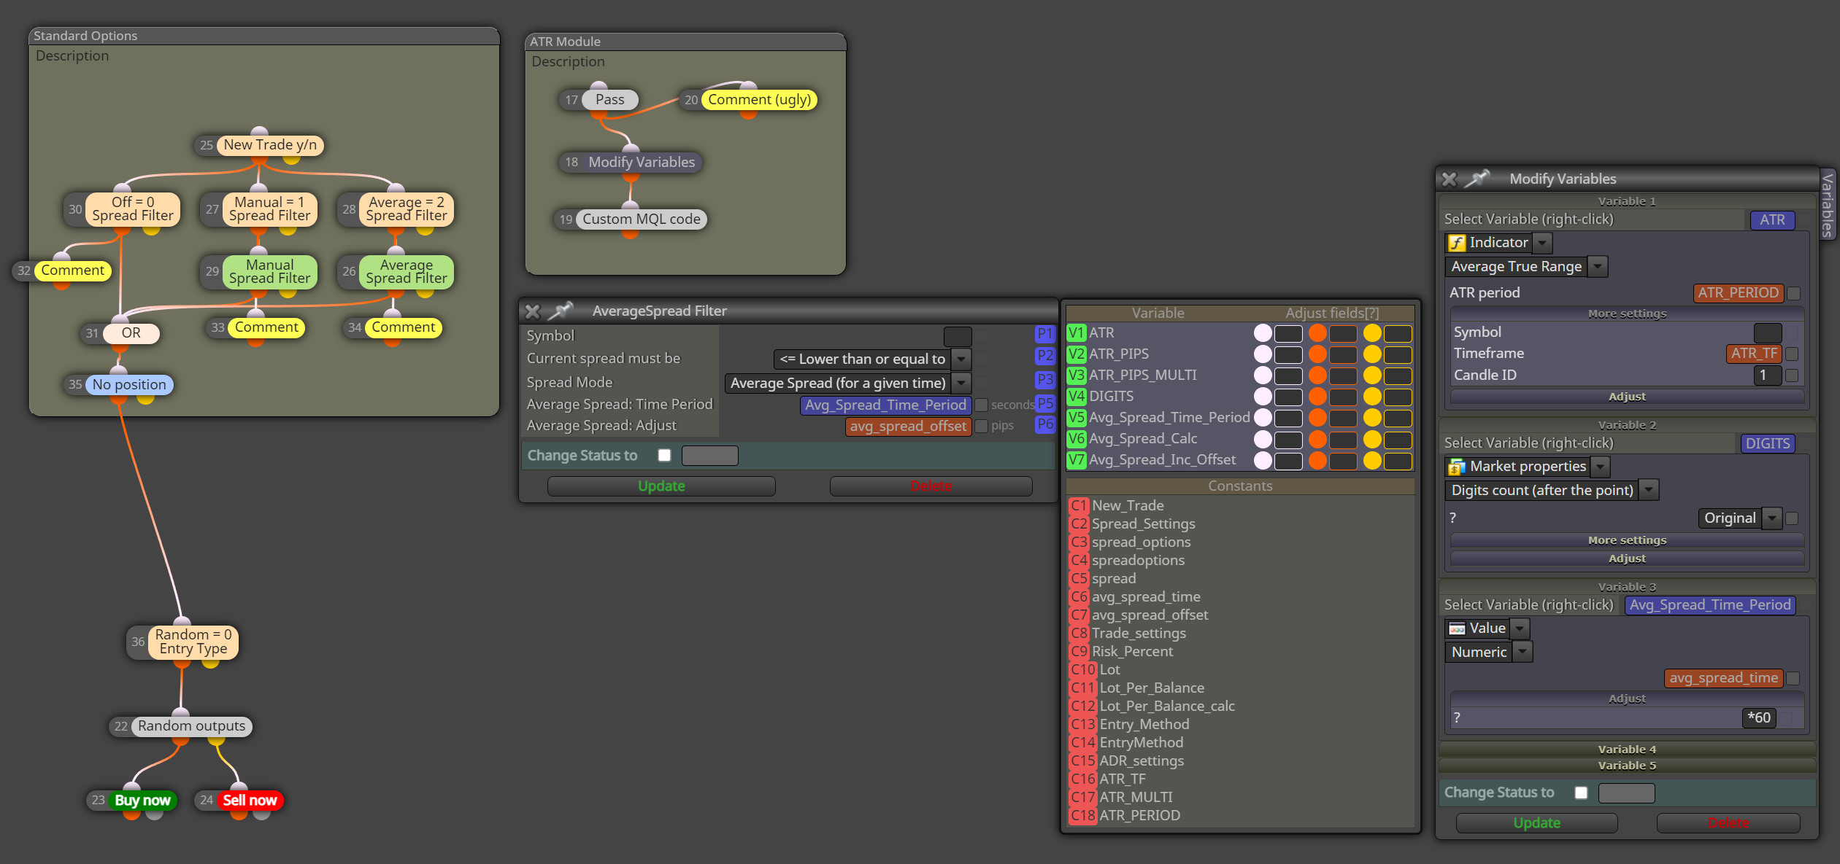This screenshot has height=864, width=1840.
Task: Click the P1 parameter badge beside Symbol
Action: 1045,334
